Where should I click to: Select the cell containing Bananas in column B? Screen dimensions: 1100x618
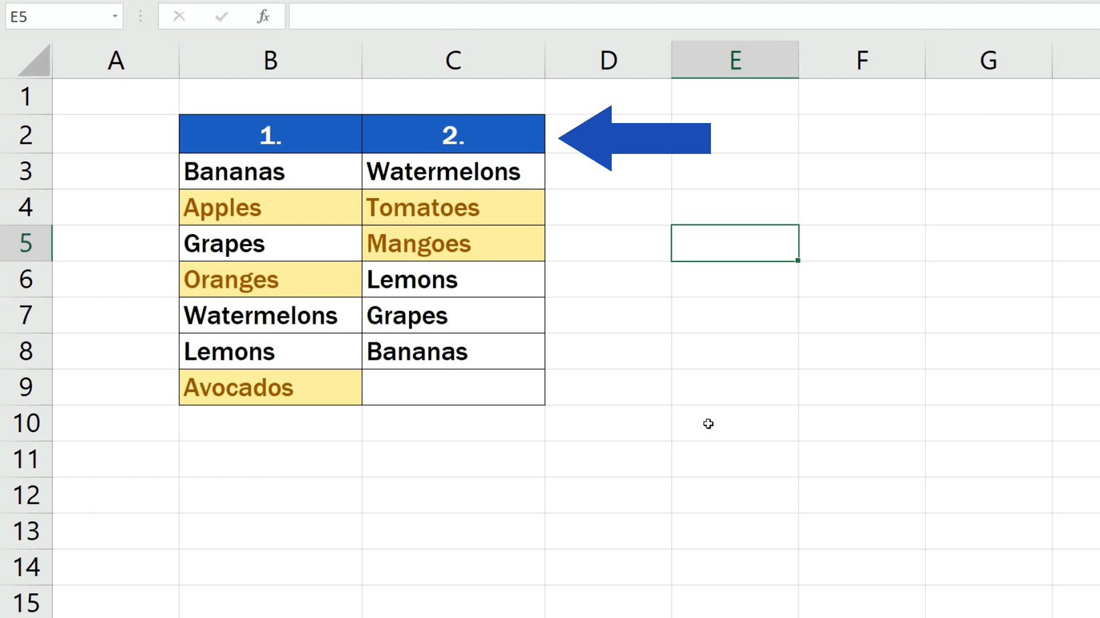(x=270, y=171)
